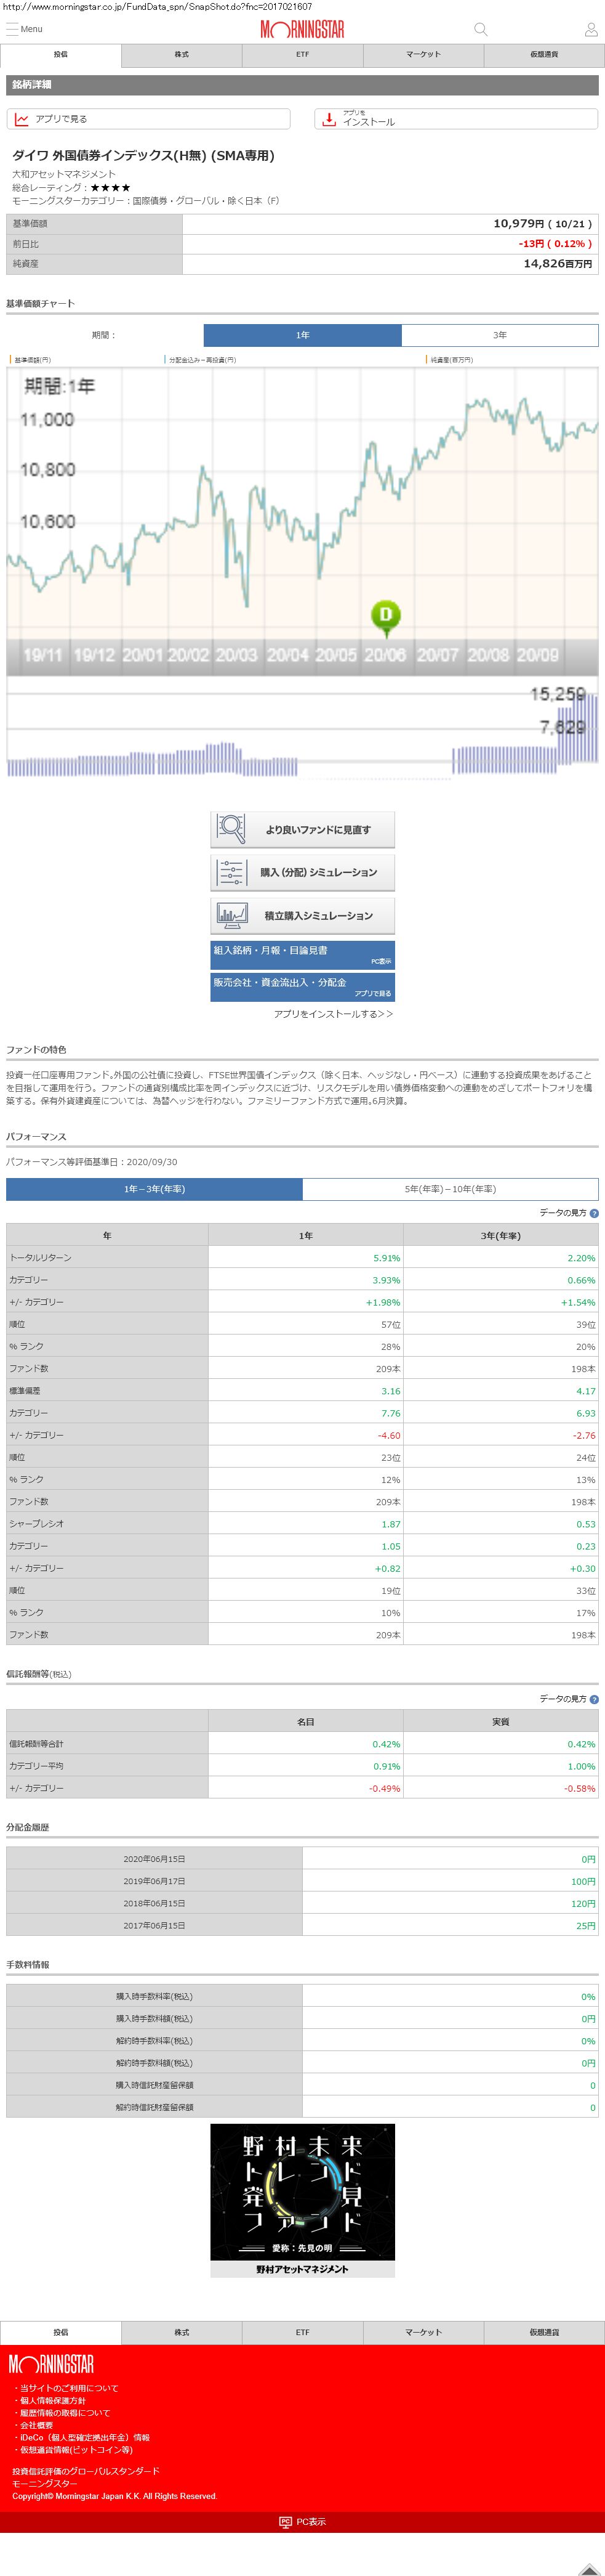Click the help icon beside Performance データの見方
605x2576 pixels.
[x=594, y=1213]
